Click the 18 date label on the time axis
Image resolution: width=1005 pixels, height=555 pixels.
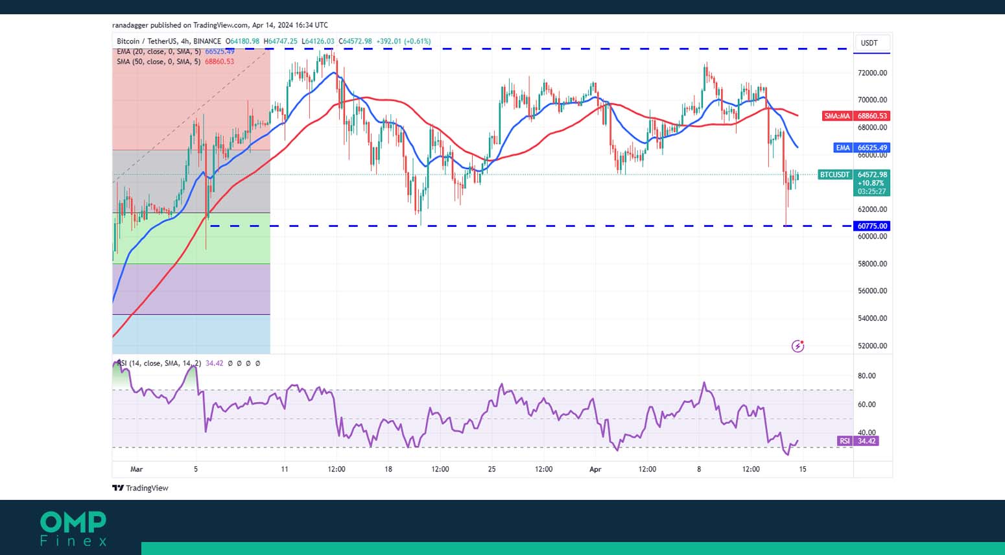[388, 469]
